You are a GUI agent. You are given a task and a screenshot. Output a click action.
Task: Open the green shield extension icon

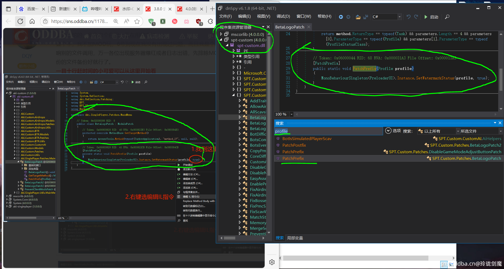(x=151, y=22)
